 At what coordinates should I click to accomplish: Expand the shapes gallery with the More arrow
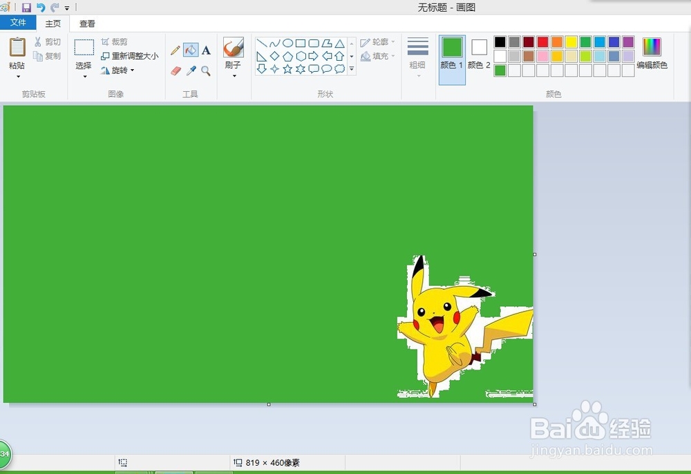tap(352, 69)
